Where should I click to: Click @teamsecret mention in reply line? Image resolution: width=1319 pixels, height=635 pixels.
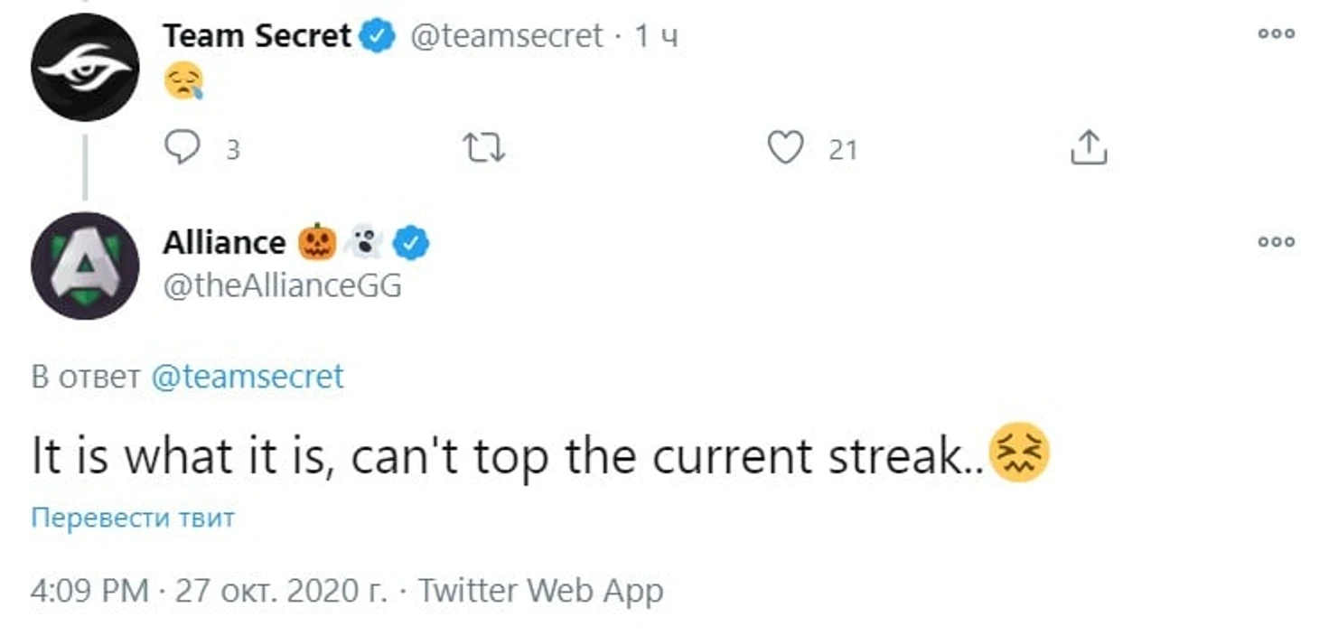247,377
